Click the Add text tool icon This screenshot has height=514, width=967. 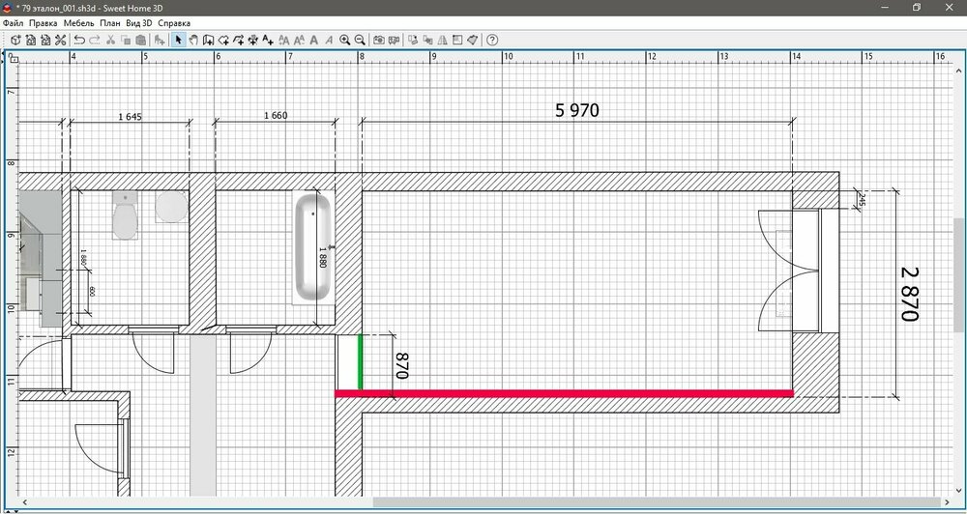coord(268,40)
